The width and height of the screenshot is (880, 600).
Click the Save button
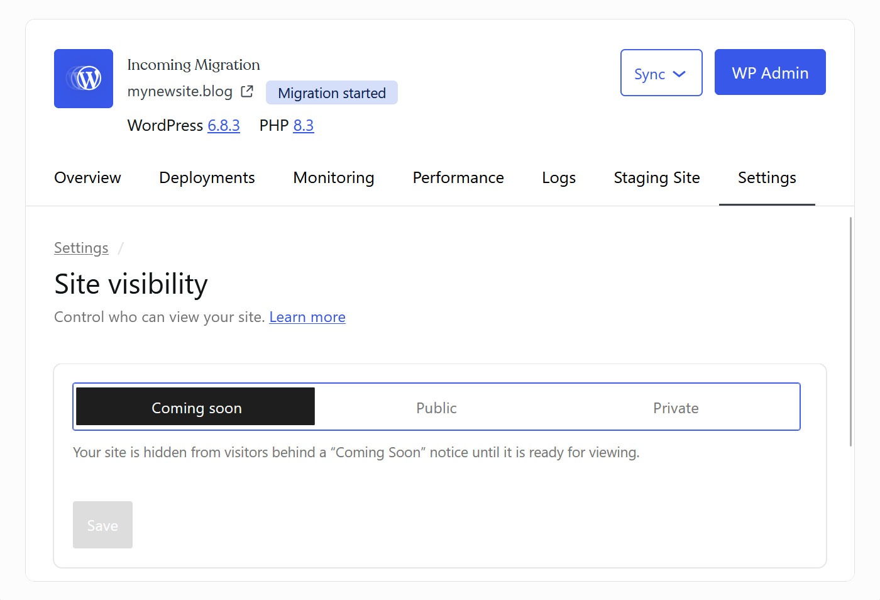pos(102,525)
